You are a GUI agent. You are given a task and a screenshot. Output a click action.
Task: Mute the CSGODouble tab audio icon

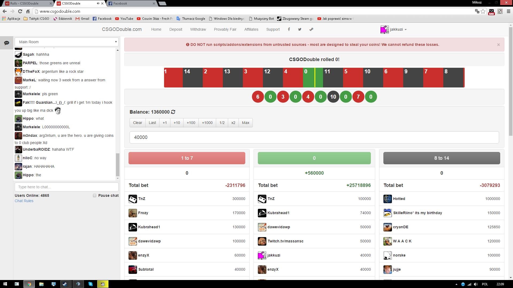(x=98, y=3)
